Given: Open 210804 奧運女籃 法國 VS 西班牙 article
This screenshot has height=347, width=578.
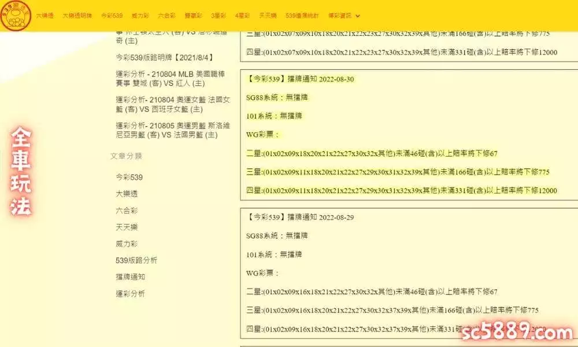Looking at the screenshot, I should (x=172, y=104).
